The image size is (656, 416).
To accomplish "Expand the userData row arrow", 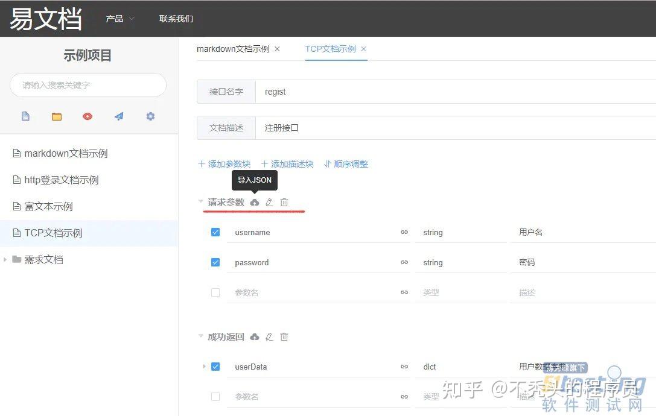I will [204, 366].
